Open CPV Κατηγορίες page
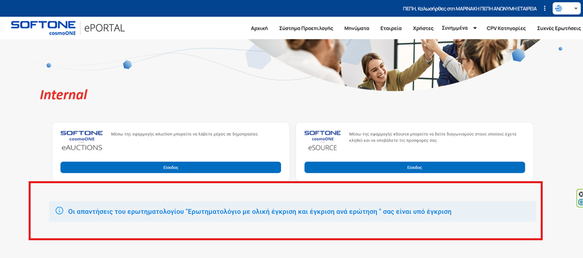This screenshot has width=583, height=258. pos(506,28)
